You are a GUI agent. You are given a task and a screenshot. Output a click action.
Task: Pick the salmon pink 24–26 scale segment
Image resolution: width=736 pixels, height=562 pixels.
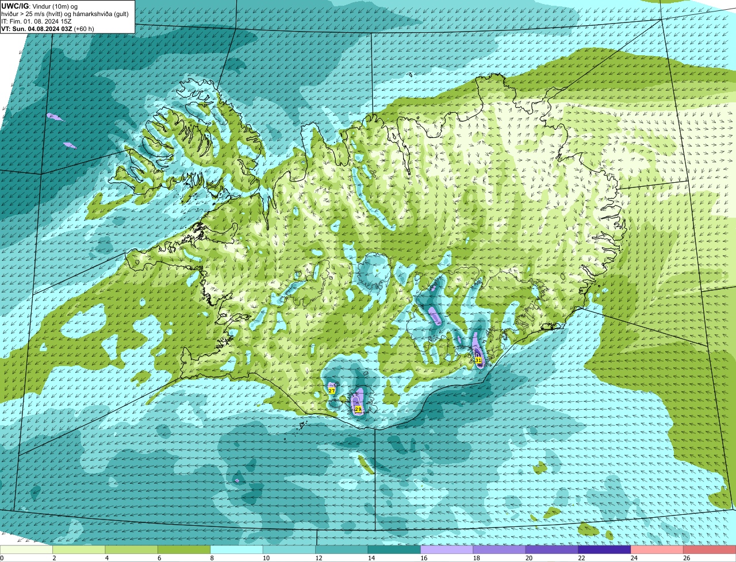pyautogui.click(x=657, y=549)
